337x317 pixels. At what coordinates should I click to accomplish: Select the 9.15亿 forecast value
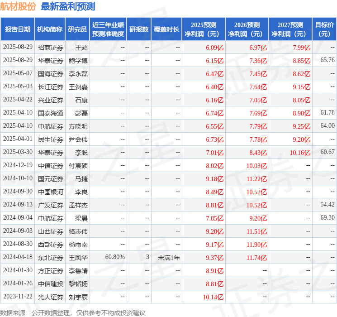click(301, 87)
